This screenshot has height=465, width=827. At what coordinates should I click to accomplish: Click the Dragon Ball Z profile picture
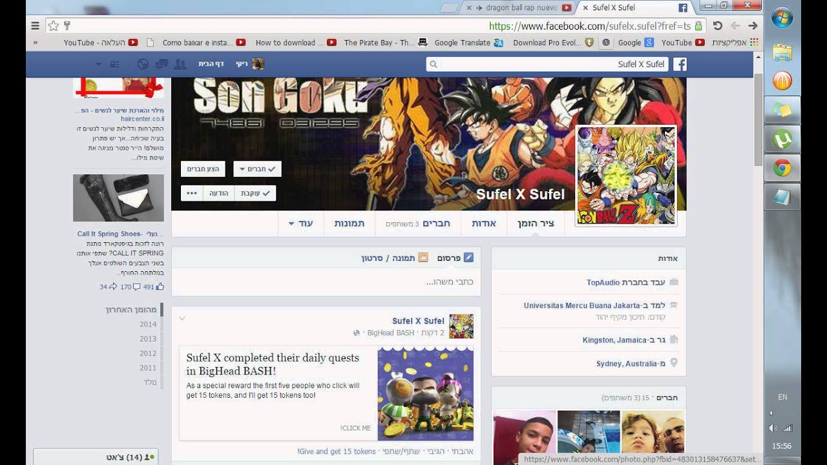[626, 176]
